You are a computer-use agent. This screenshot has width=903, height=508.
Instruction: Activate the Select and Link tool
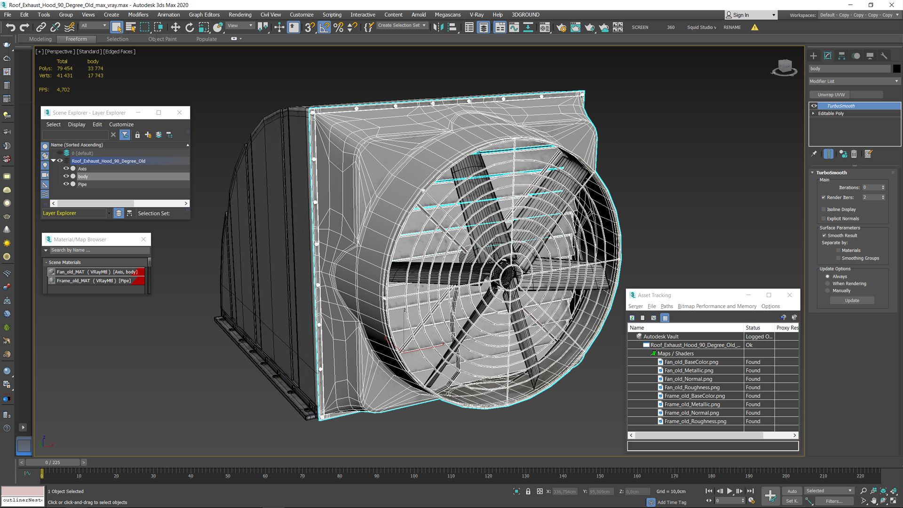tap(41, 27)
